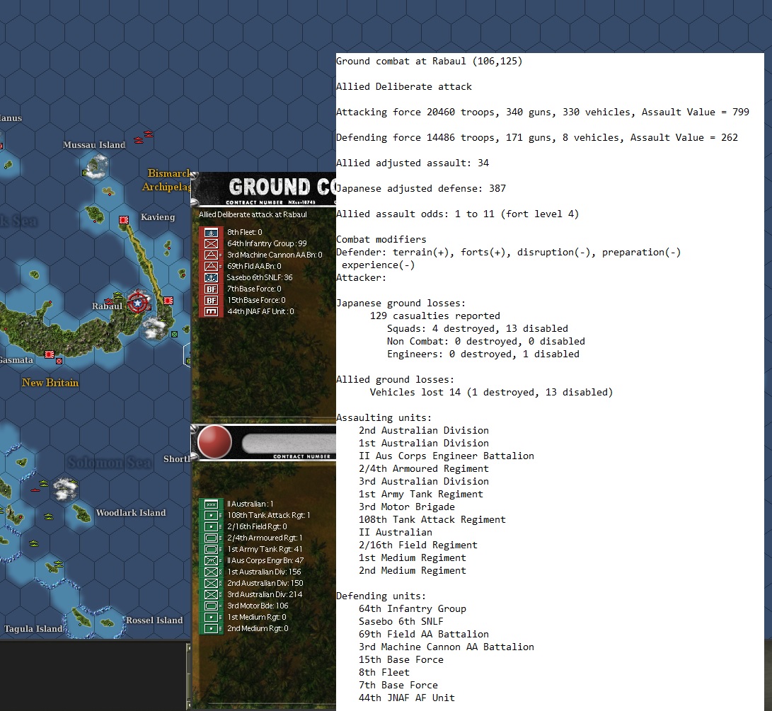The image size is (772, 711).
Task: Select the 108th Tank Attack Rgt icon
Action: (x=211, y=516)
